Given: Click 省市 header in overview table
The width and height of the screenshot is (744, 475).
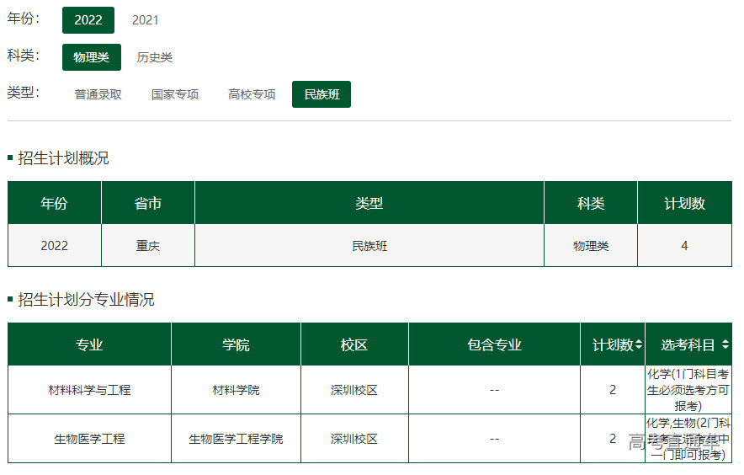Looking at the screenshot, I should point(148,204).
